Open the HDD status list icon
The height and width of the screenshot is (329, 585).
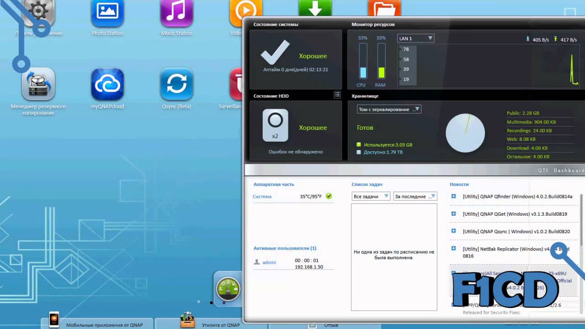tap(337, 95)
